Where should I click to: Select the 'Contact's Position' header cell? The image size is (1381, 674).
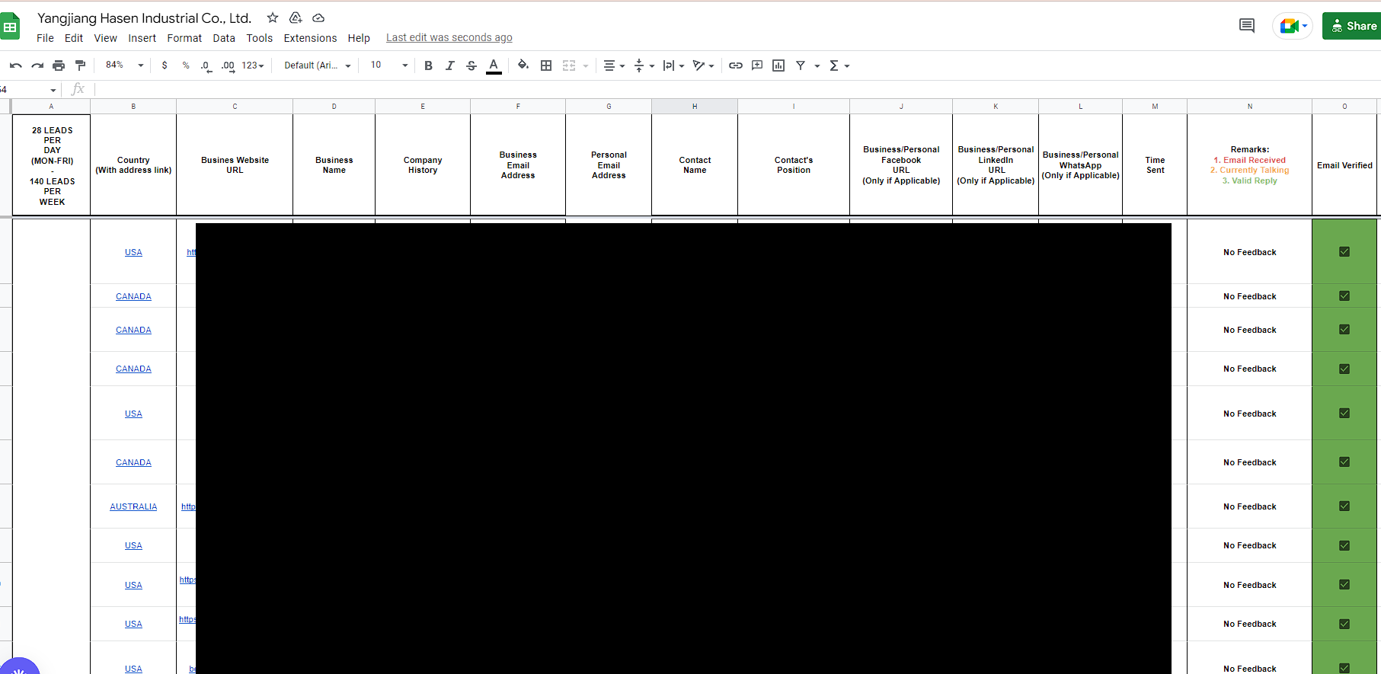point(794,165)
